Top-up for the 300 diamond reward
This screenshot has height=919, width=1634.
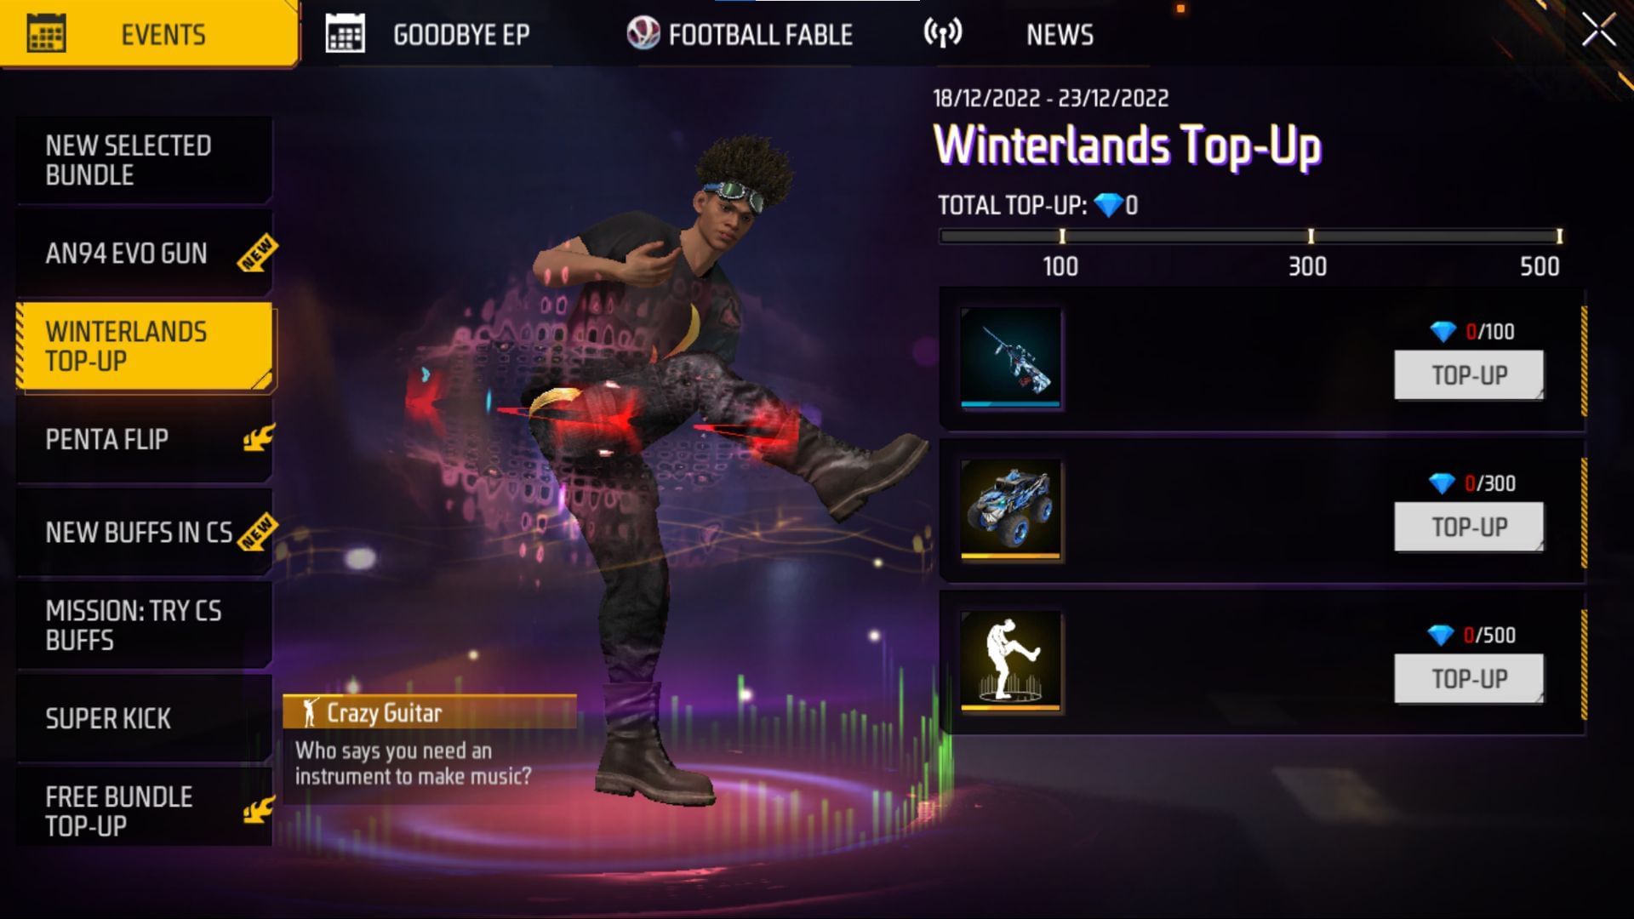point(1469,527)
